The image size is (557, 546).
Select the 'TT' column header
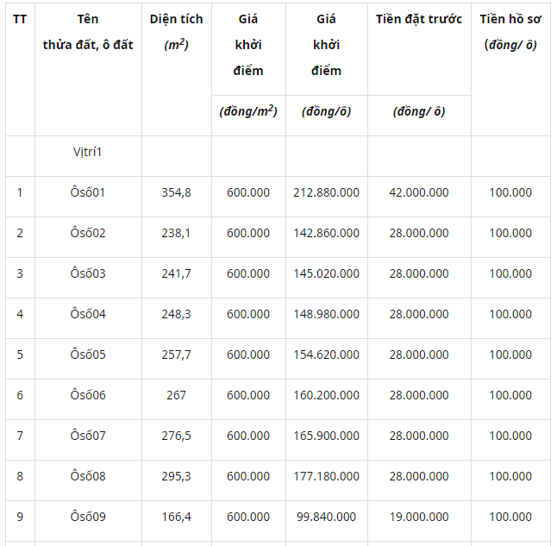click(20, 19)
